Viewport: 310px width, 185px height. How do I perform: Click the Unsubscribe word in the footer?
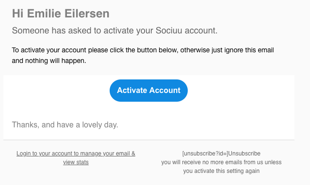pos(244,154)
